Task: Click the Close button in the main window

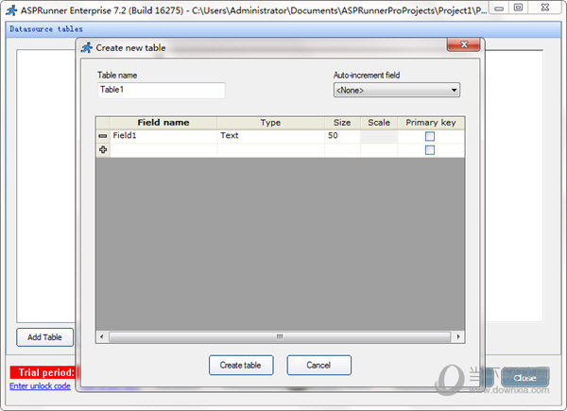Action: pyautogui.click(x=525, y=378)
